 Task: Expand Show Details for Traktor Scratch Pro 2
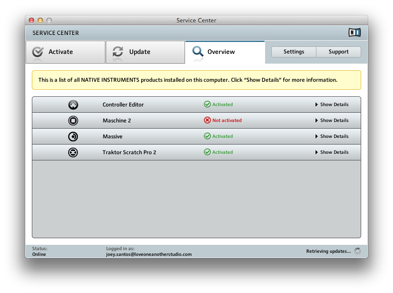coord(332,152)
